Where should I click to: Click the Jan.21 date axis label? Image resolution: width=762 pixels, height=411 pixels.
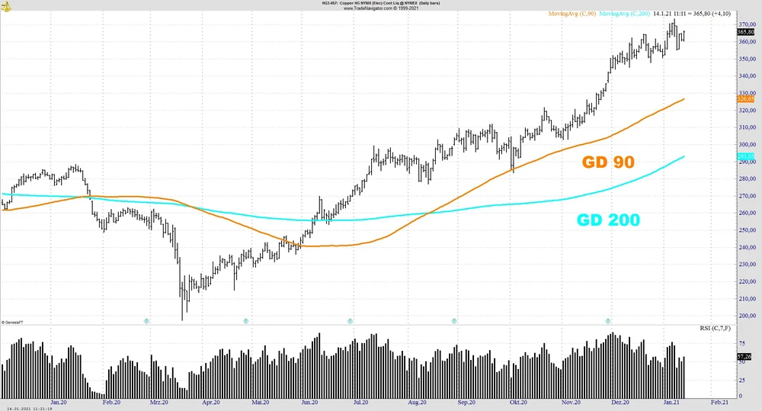tap(671, 402)
